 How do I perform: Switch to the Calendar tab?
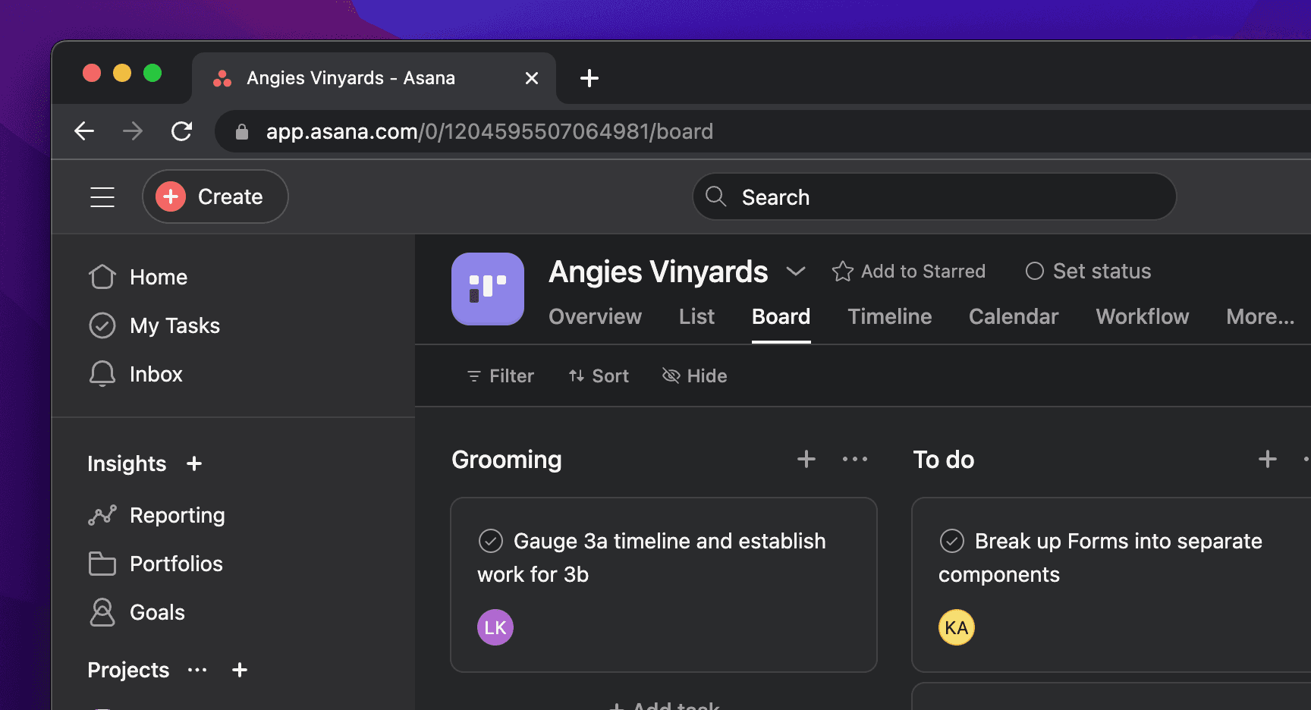coord(1013,316)
